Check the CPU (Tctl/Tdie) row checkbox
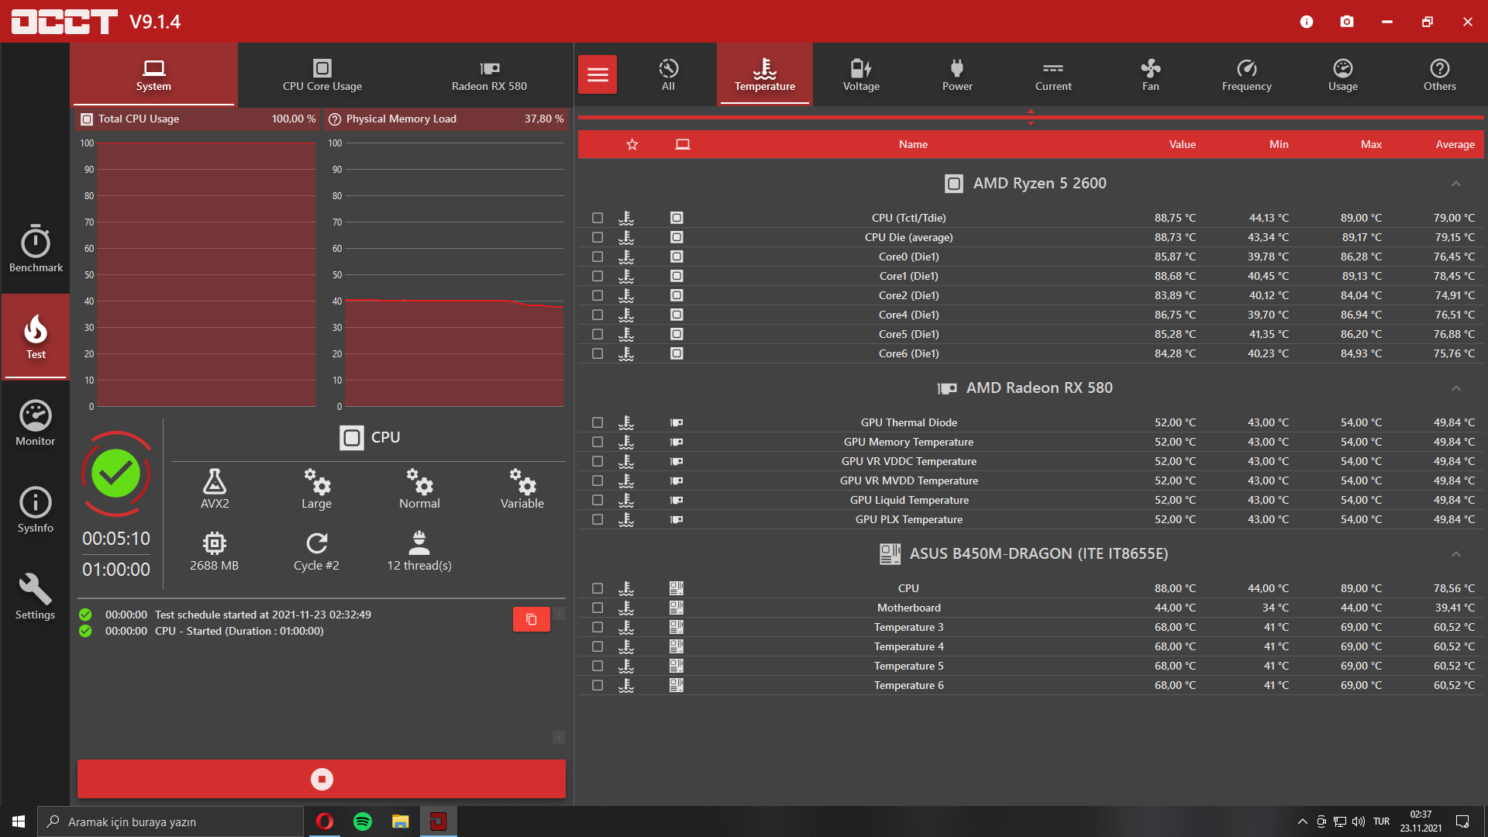Screen dimensions: 1488x837 pos(598,218)
